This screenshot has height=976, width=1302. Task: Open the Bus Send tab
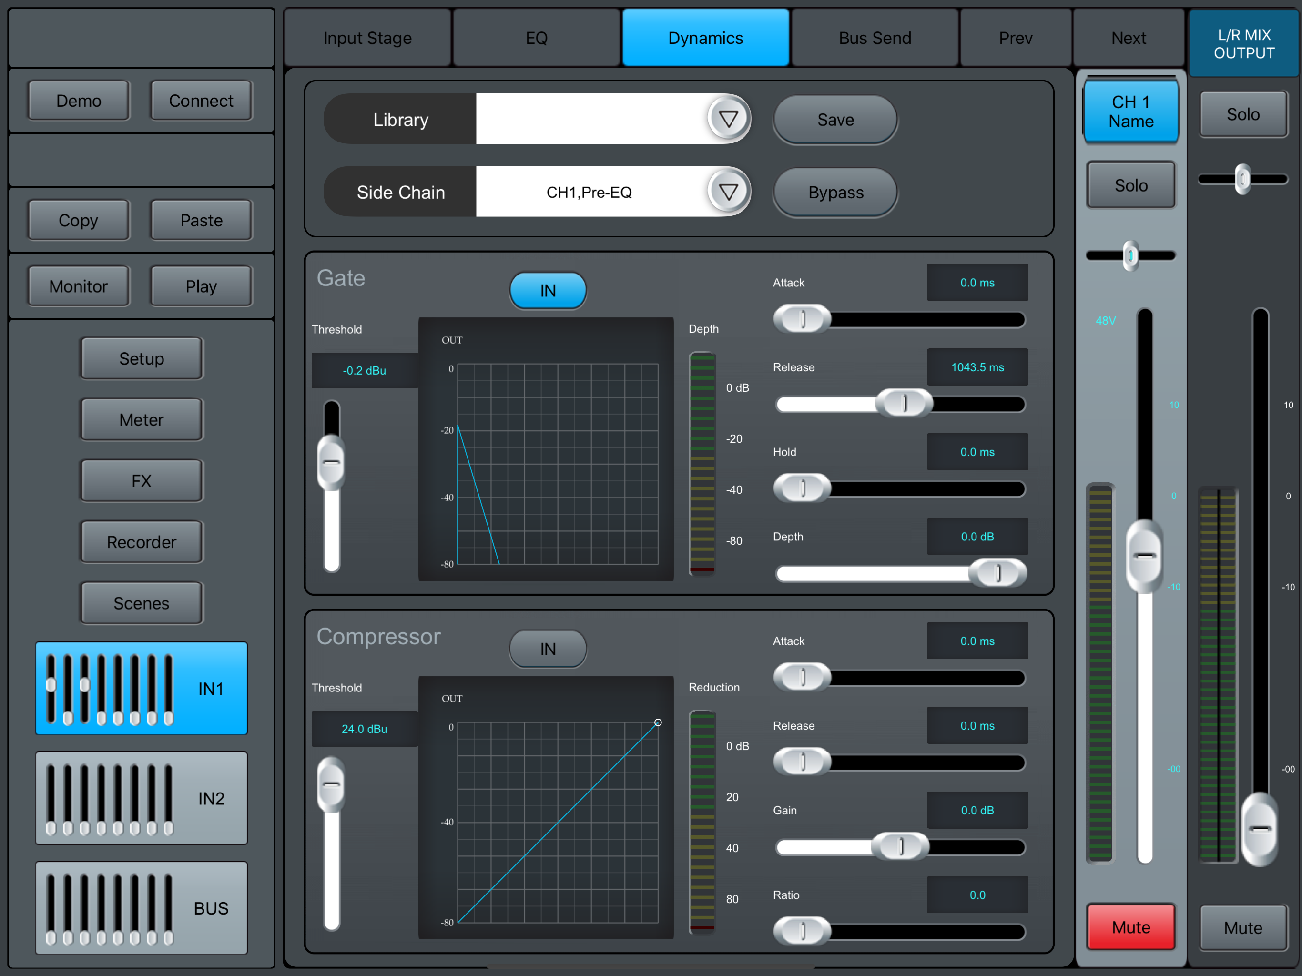point(874,38)
